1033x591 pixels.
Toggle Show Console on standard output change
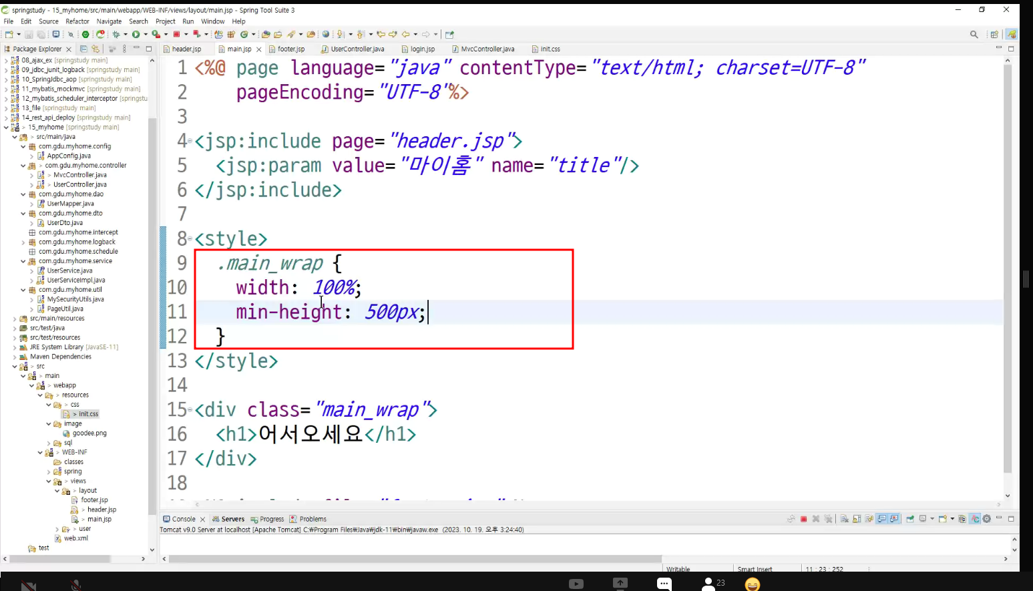point(882,519)
